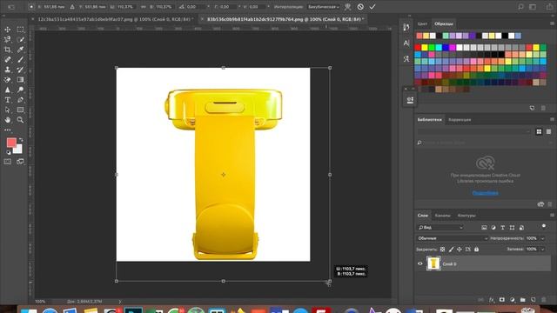Select the Horizontal Type tool
The height and width of the screenshot is (313, 557).
point(8,100)
